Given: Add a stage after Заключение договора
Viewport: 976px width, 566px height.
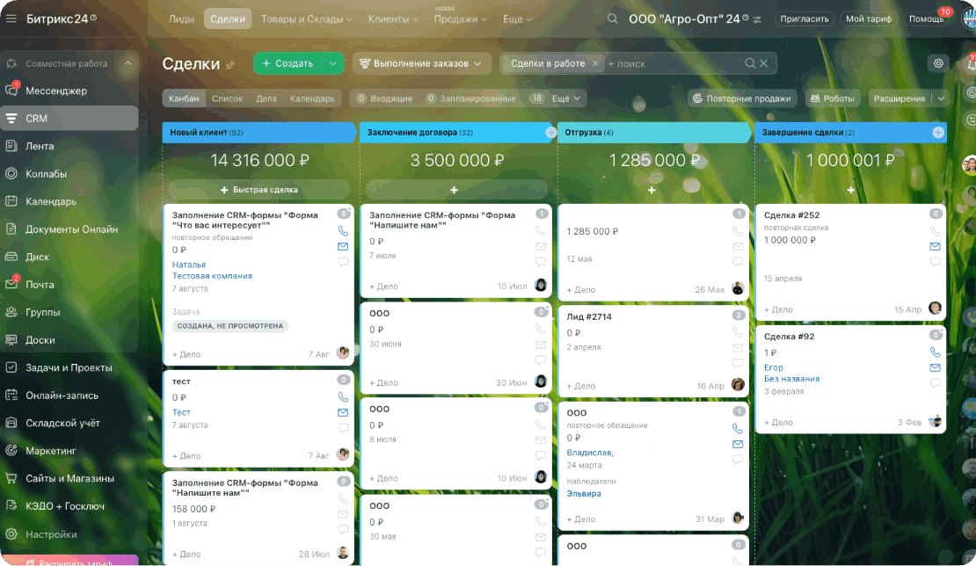Looking at the screenshot, I should 550,133.
